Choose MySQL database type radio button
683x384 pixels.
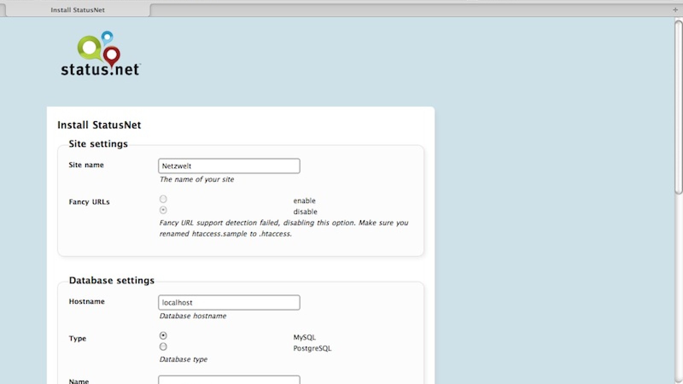point(163,335)
